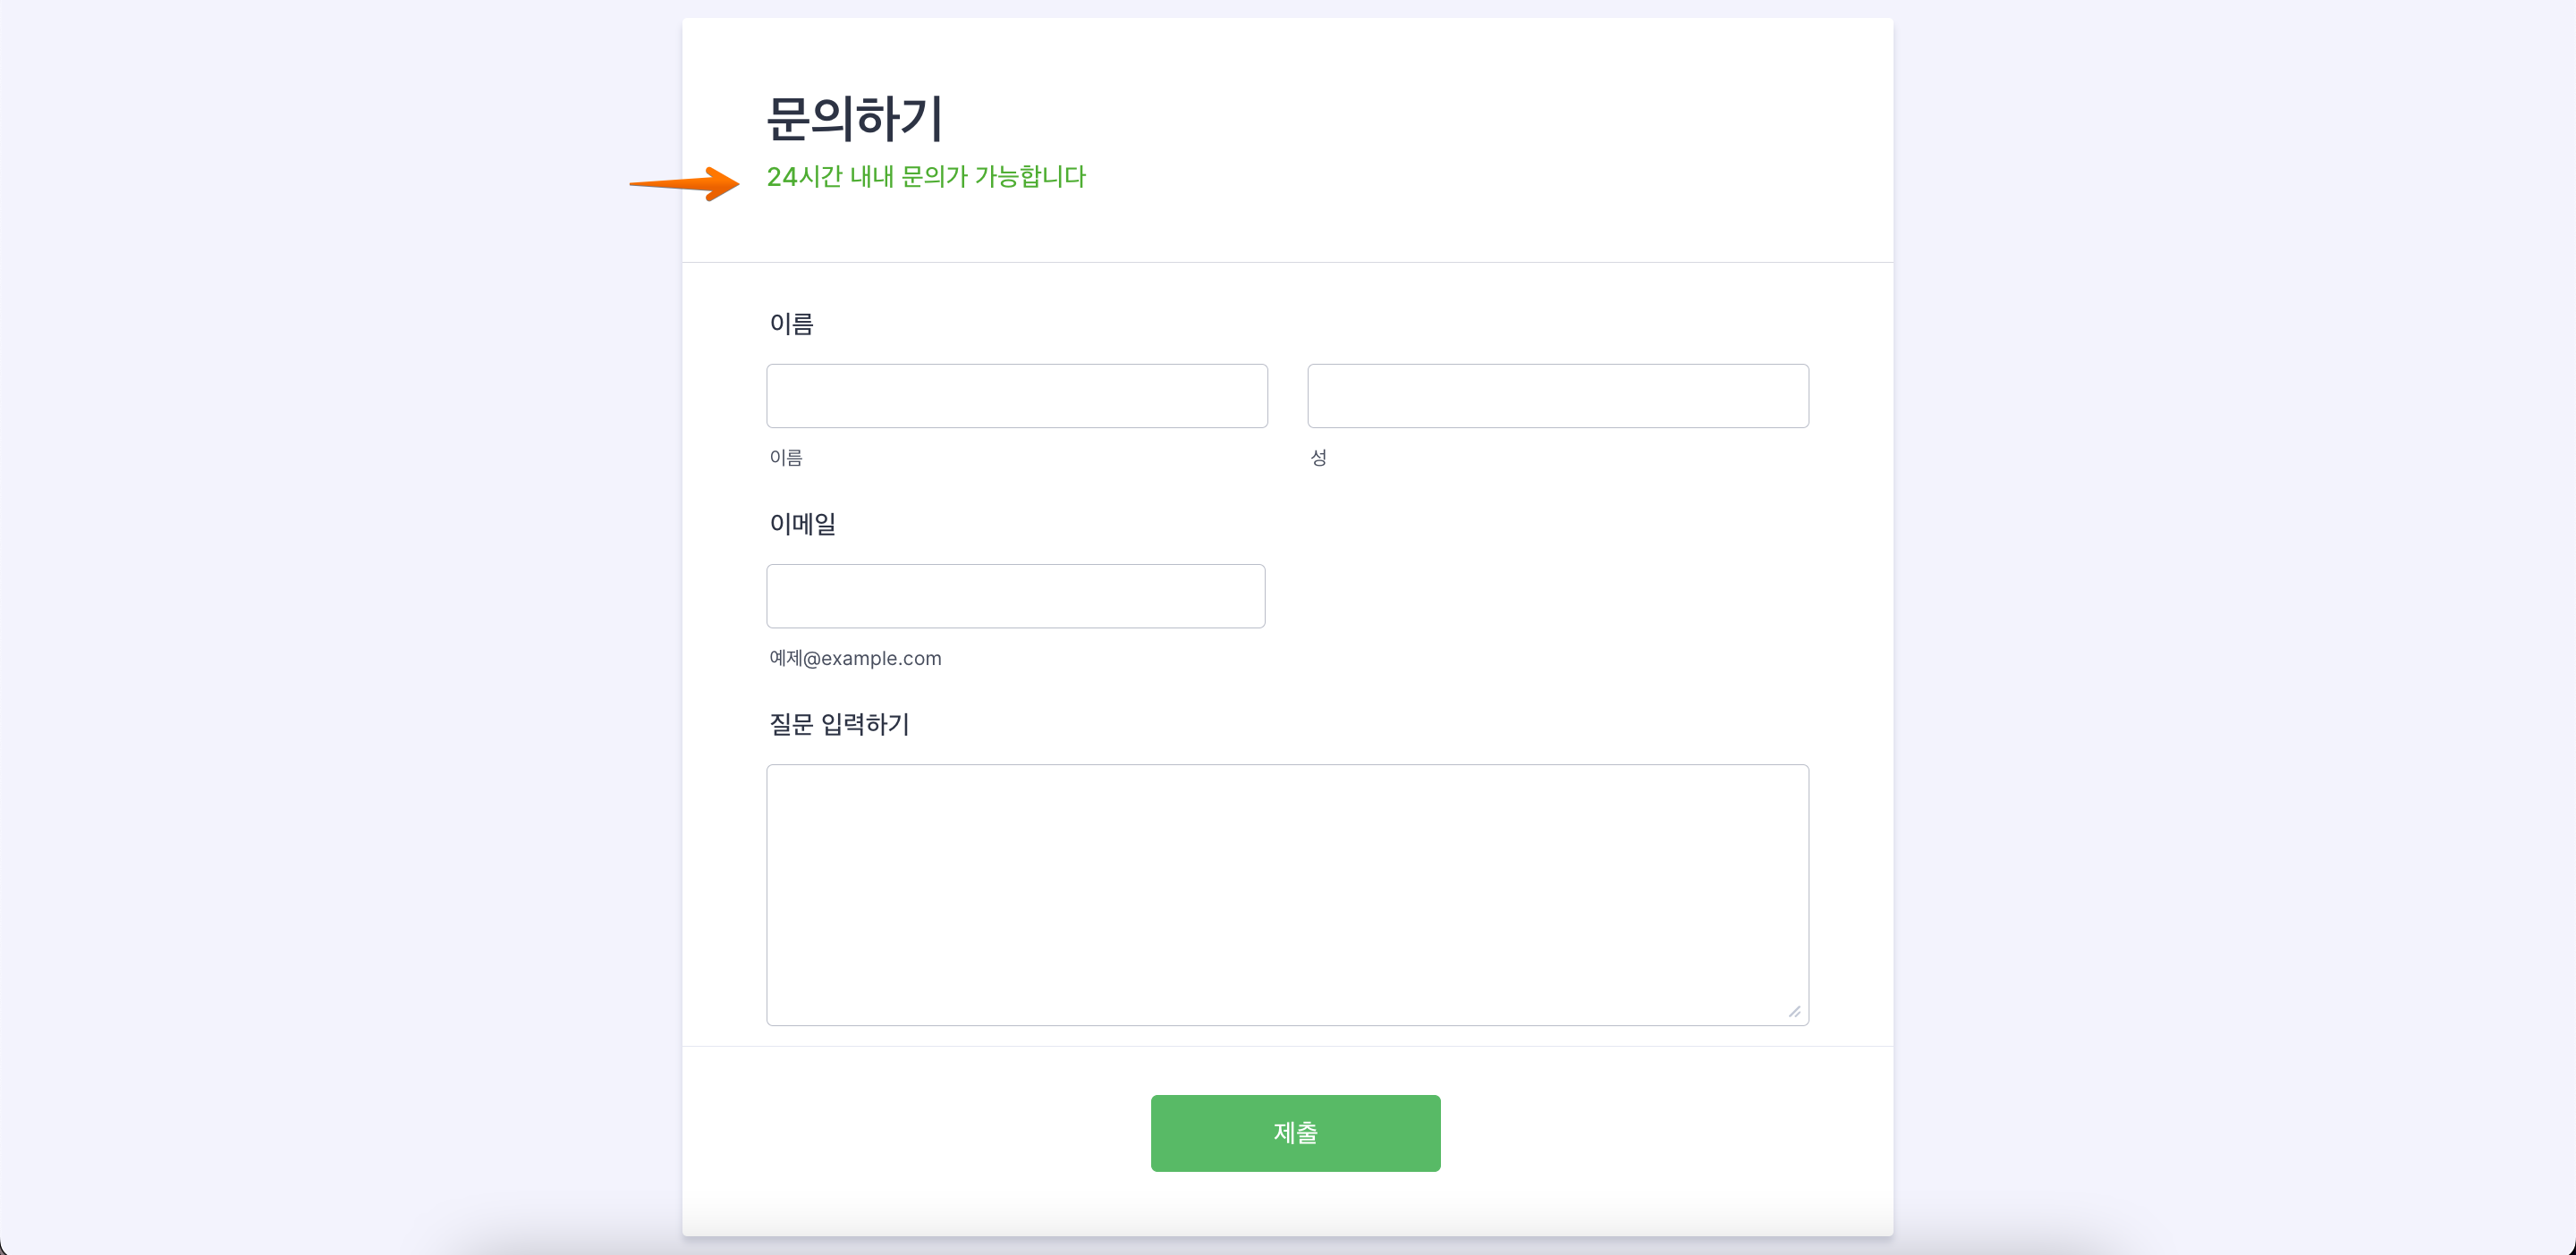Click the 이메일 field label

[802, 524]
